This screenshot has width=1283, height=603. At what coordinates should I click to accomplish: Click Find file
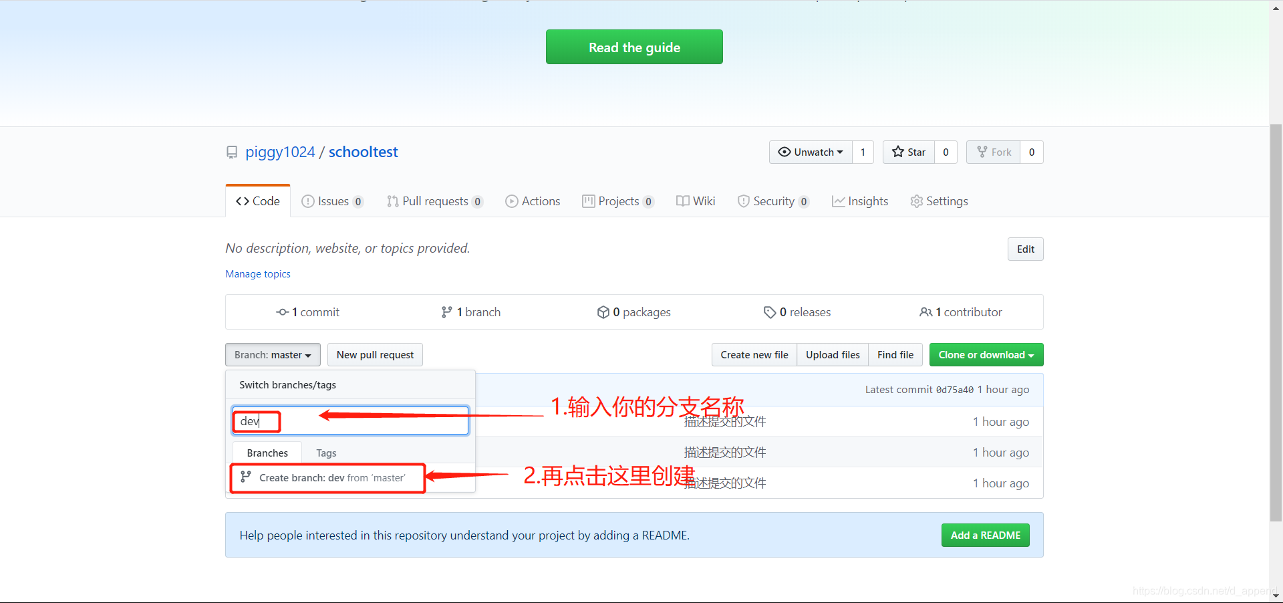pos(895,355)
